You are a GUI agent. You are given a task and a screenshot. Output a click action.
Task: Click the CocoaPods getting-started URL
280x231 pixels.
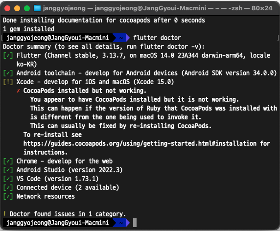pyautogui.click(x=140, y=143)
